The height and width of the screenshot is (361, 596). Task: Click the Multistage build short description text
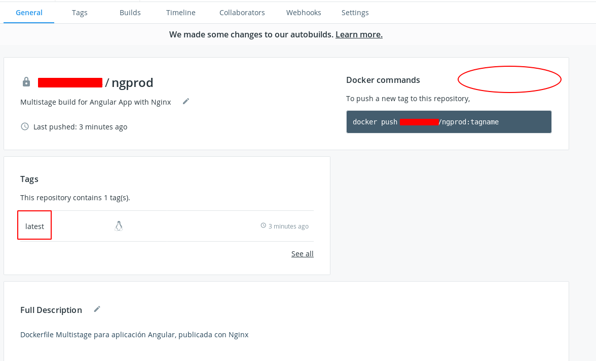[96, 102]
